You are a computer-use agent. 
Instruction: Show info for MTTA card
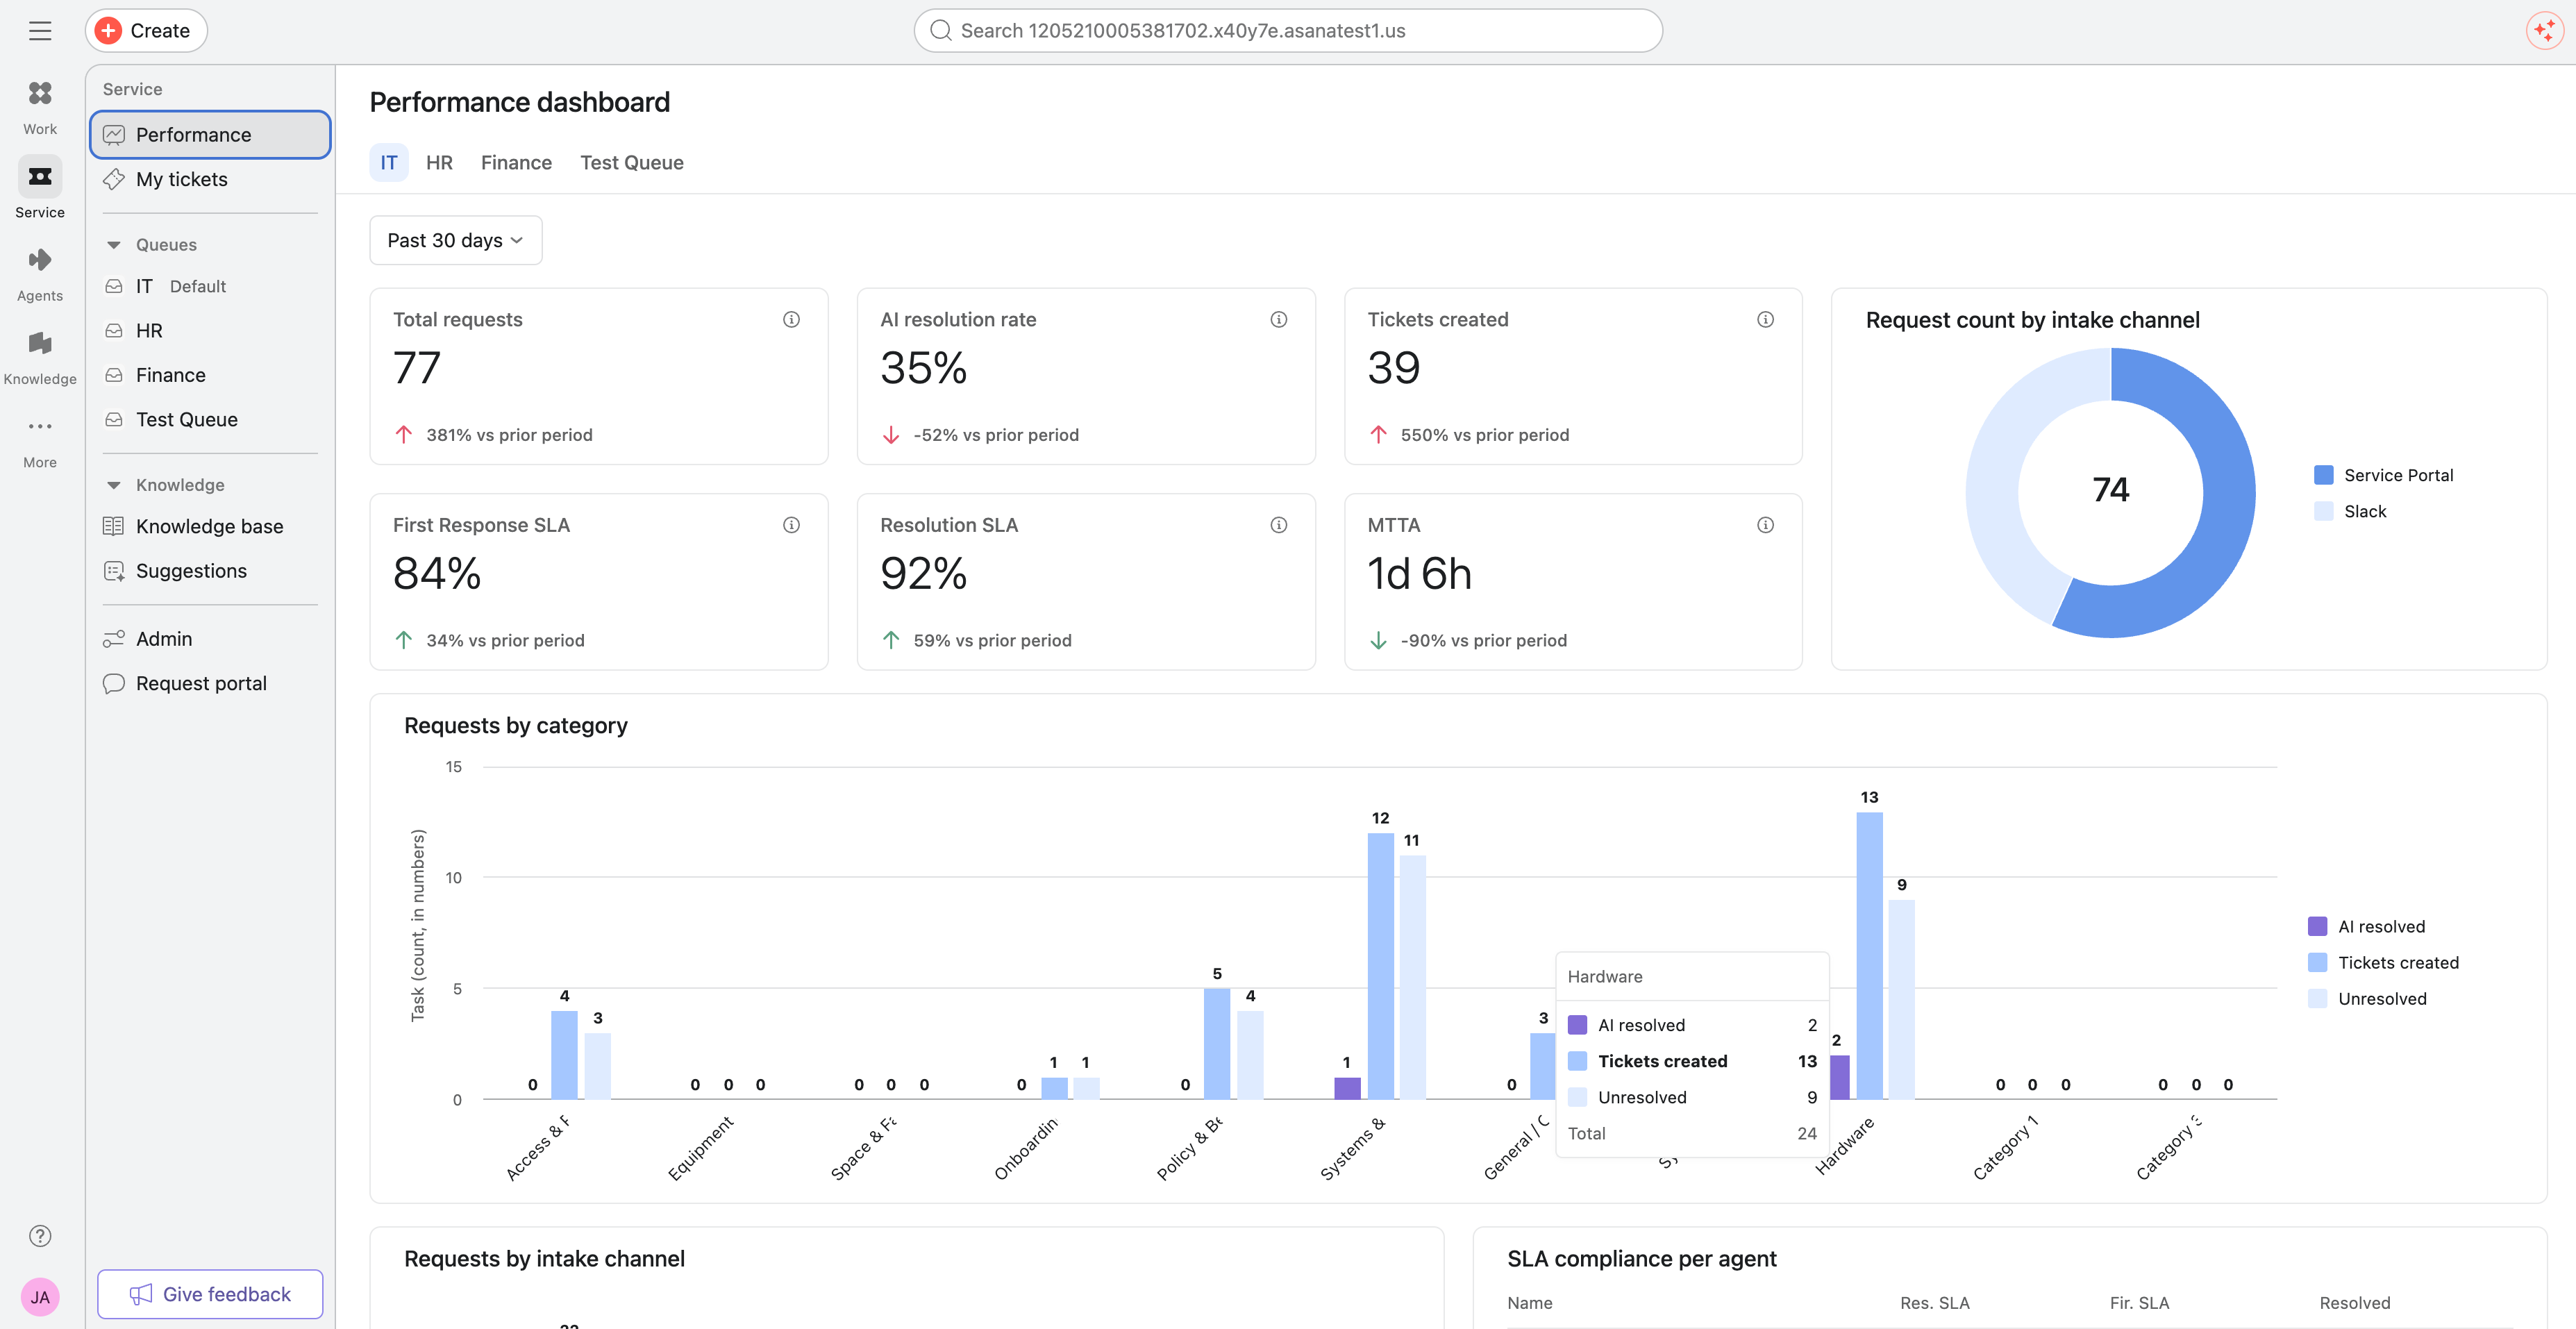(x=1765, y=525)
